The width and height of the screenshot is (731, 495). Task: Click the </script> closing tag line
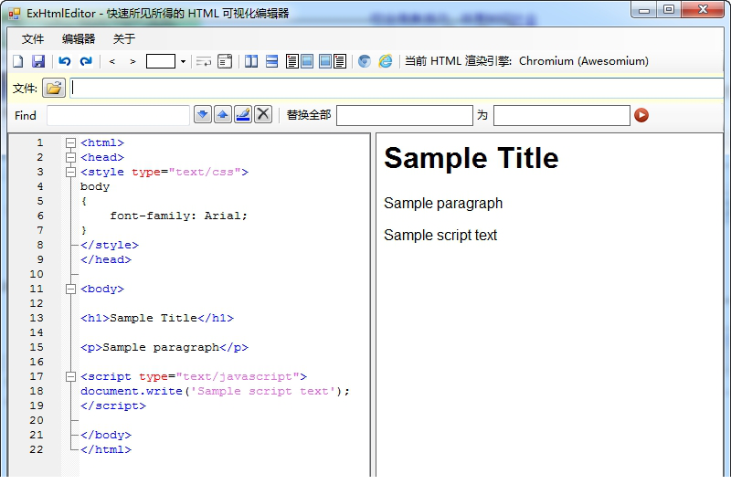click(x=113, y=405)
